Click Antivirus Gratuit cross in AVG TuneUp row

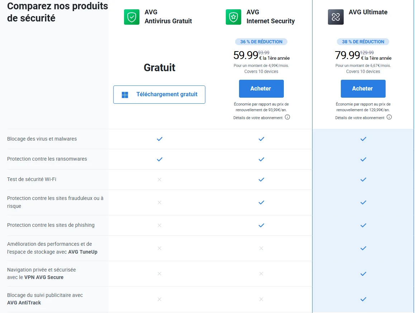159,248
